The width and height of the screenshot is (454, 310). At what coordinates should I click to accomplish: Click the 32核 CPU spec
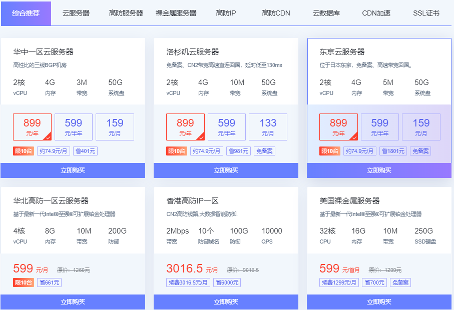327,235
